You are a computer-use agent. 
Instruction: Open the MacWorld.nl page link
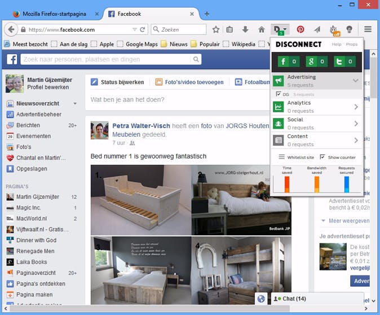tap(32, 218)
